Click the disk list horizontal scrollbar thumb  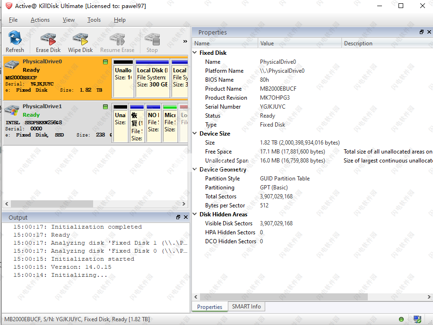pyautogui.click(x=52, y=204)
